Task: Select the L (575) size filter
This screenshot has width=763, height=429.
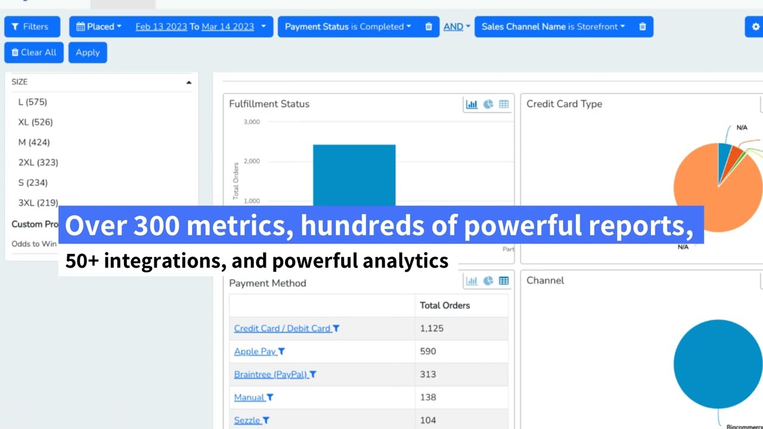Action: click(32, 102)
